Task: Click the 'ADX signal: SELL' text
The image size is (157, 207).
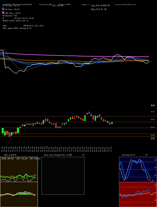Action: [x=11, y=28]
